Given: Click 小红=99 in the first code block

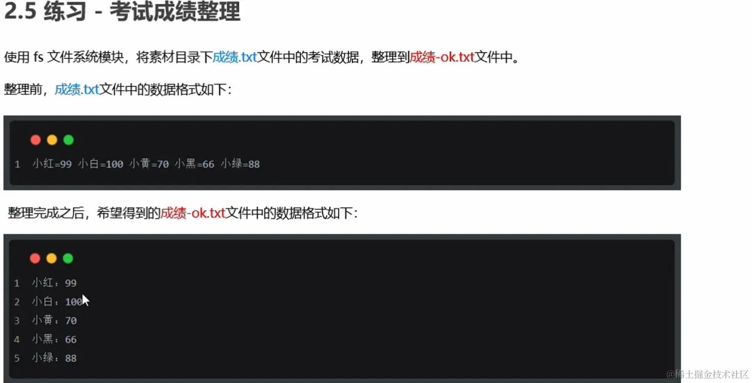Looking at the screenshot, I should point(52,164).
